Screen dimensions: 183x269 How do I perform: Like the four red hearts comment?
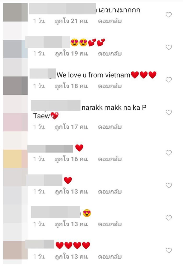pyautogui.click(x=169, y=250)
